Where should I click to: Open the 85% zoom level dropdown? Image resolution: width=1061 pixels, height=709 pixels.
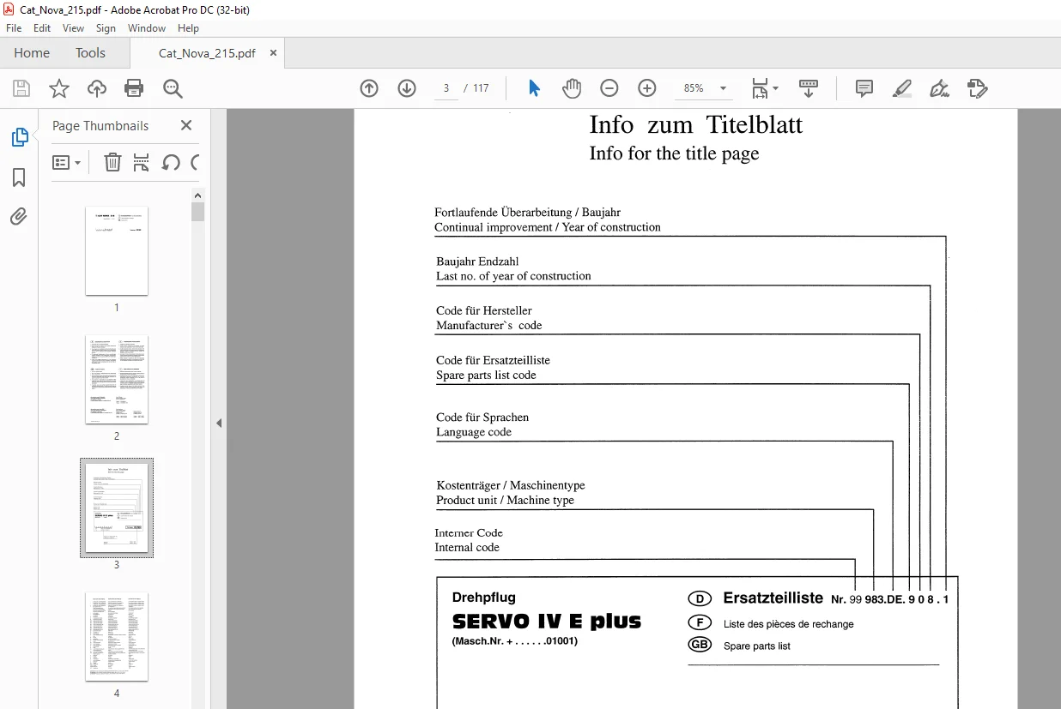pos(706,88)
